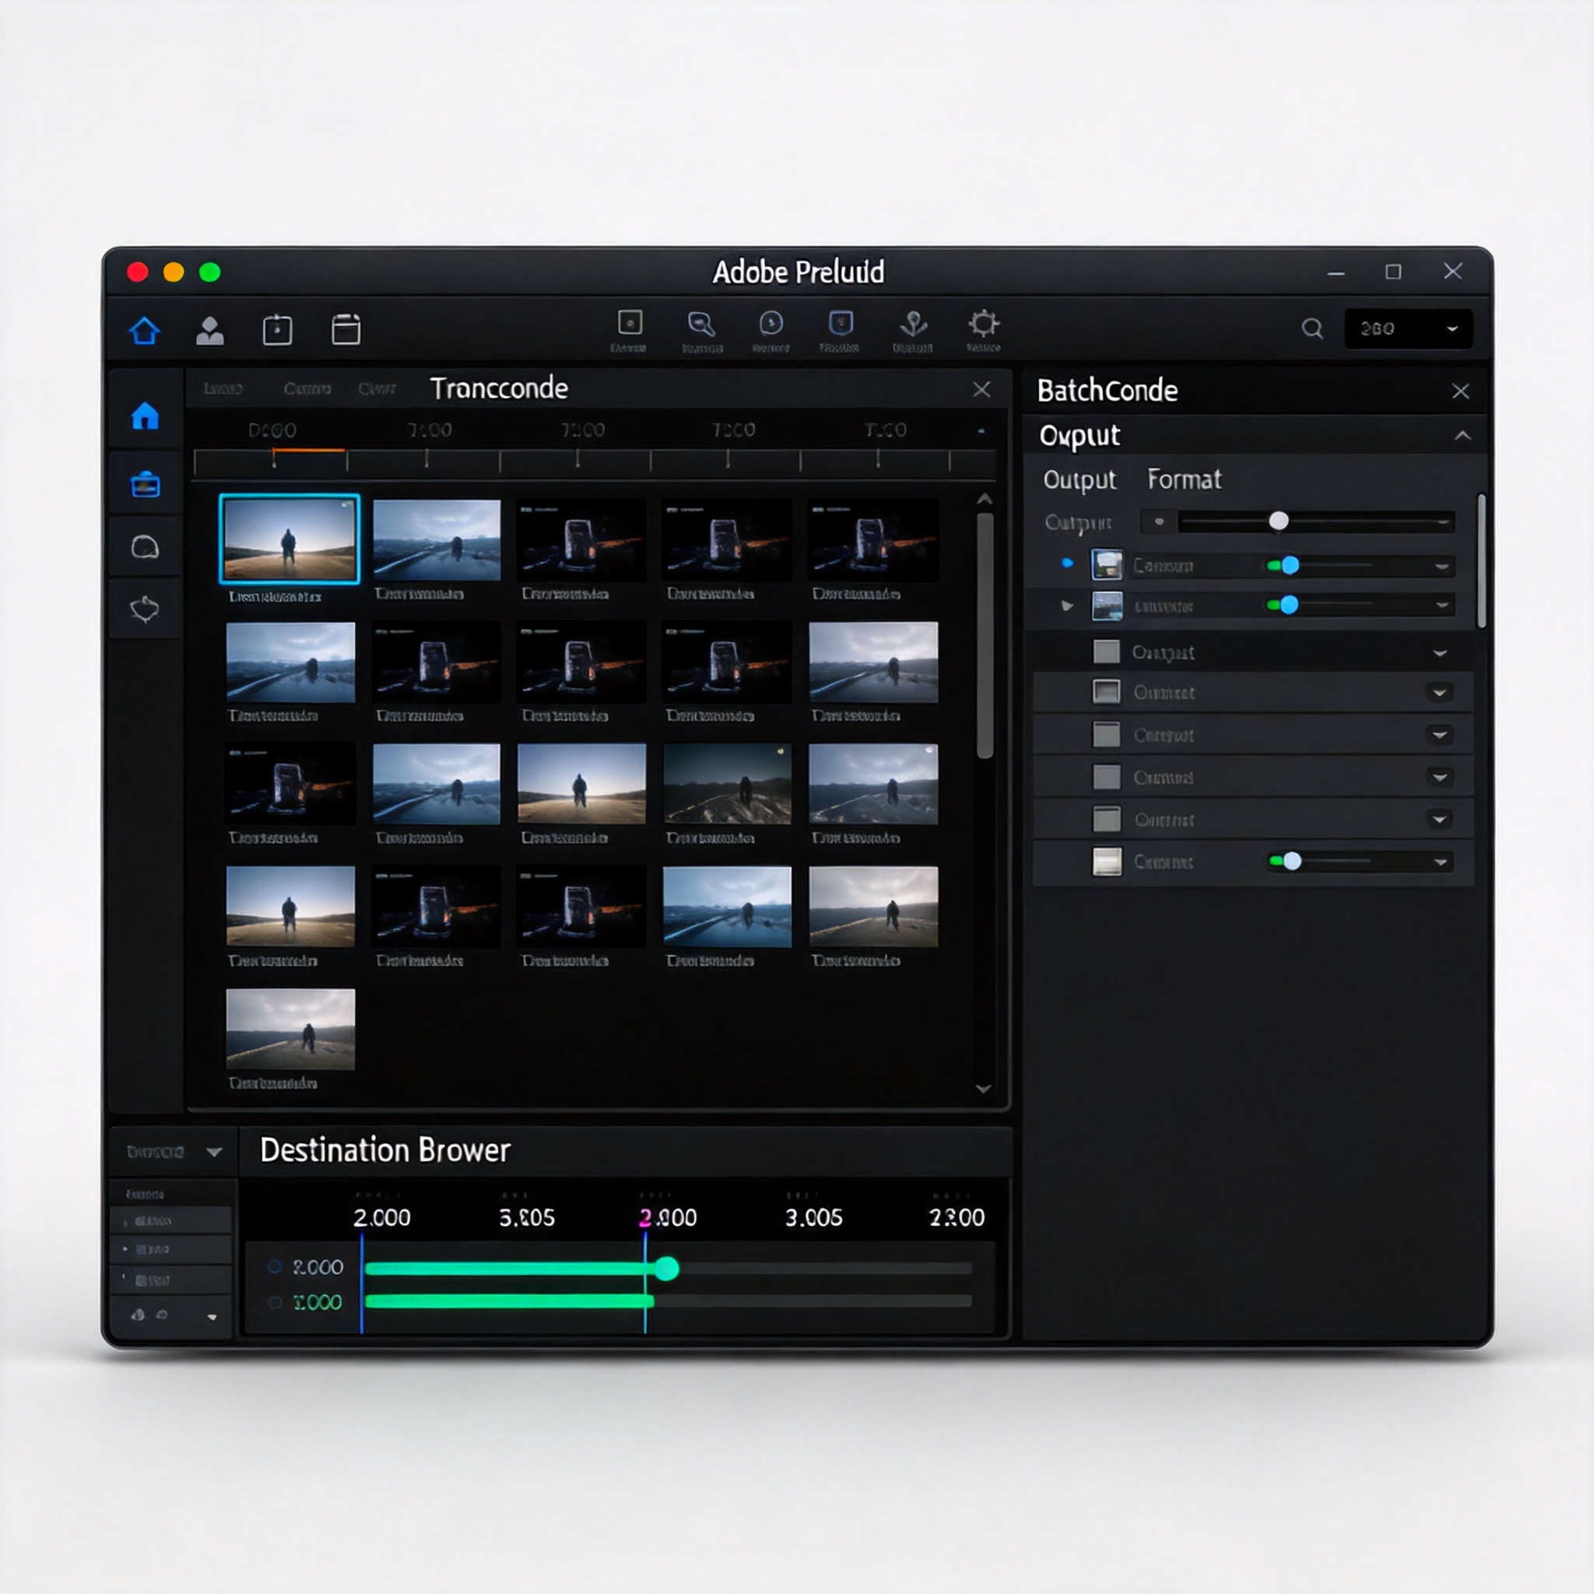The image size is (1594, 1594).
Task: Tick the gray checkbox just above the white-swatch row
Action: [1107, 820]
